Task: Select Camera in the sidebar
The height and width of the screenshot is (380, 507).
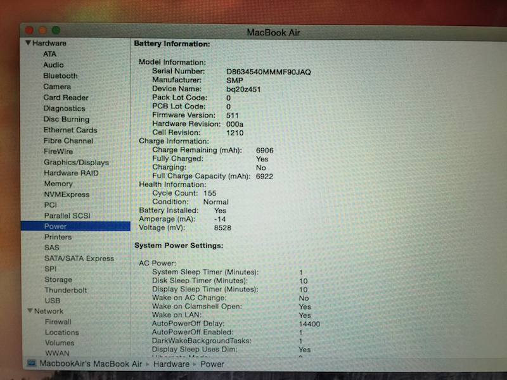Action: tap(57, 87)
